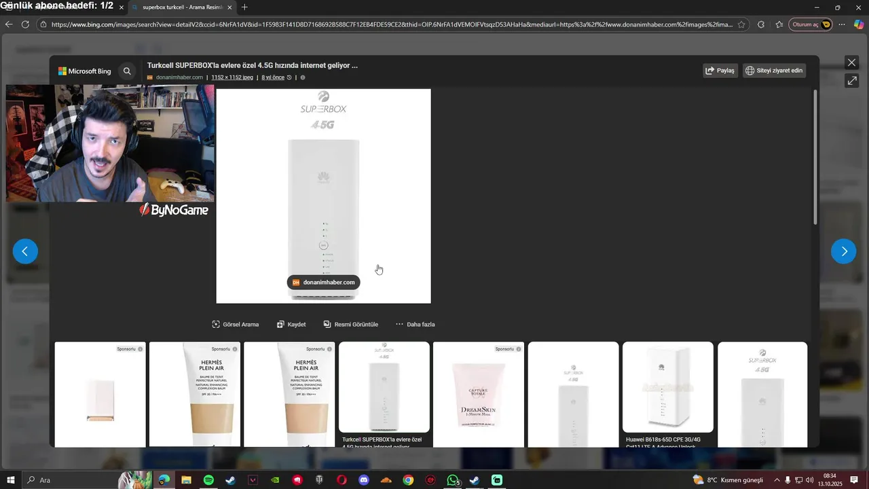Go to the previous image arrow
Screen dimensions: 869x489
tap(25, 251)
